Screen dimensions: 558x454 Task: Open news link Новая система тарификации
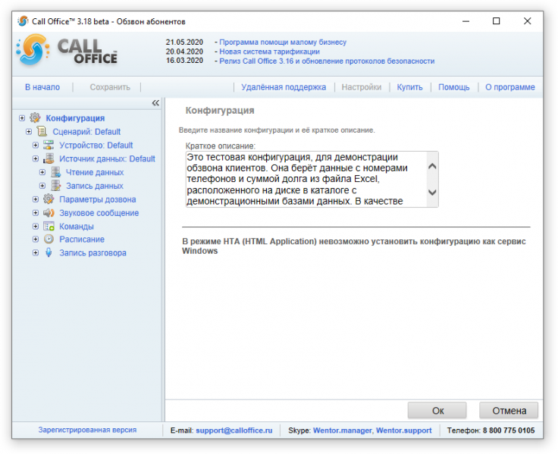pos(269,52)
